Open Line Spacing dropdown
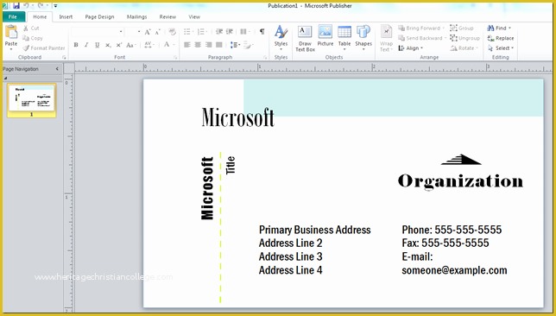 (235, 45)
